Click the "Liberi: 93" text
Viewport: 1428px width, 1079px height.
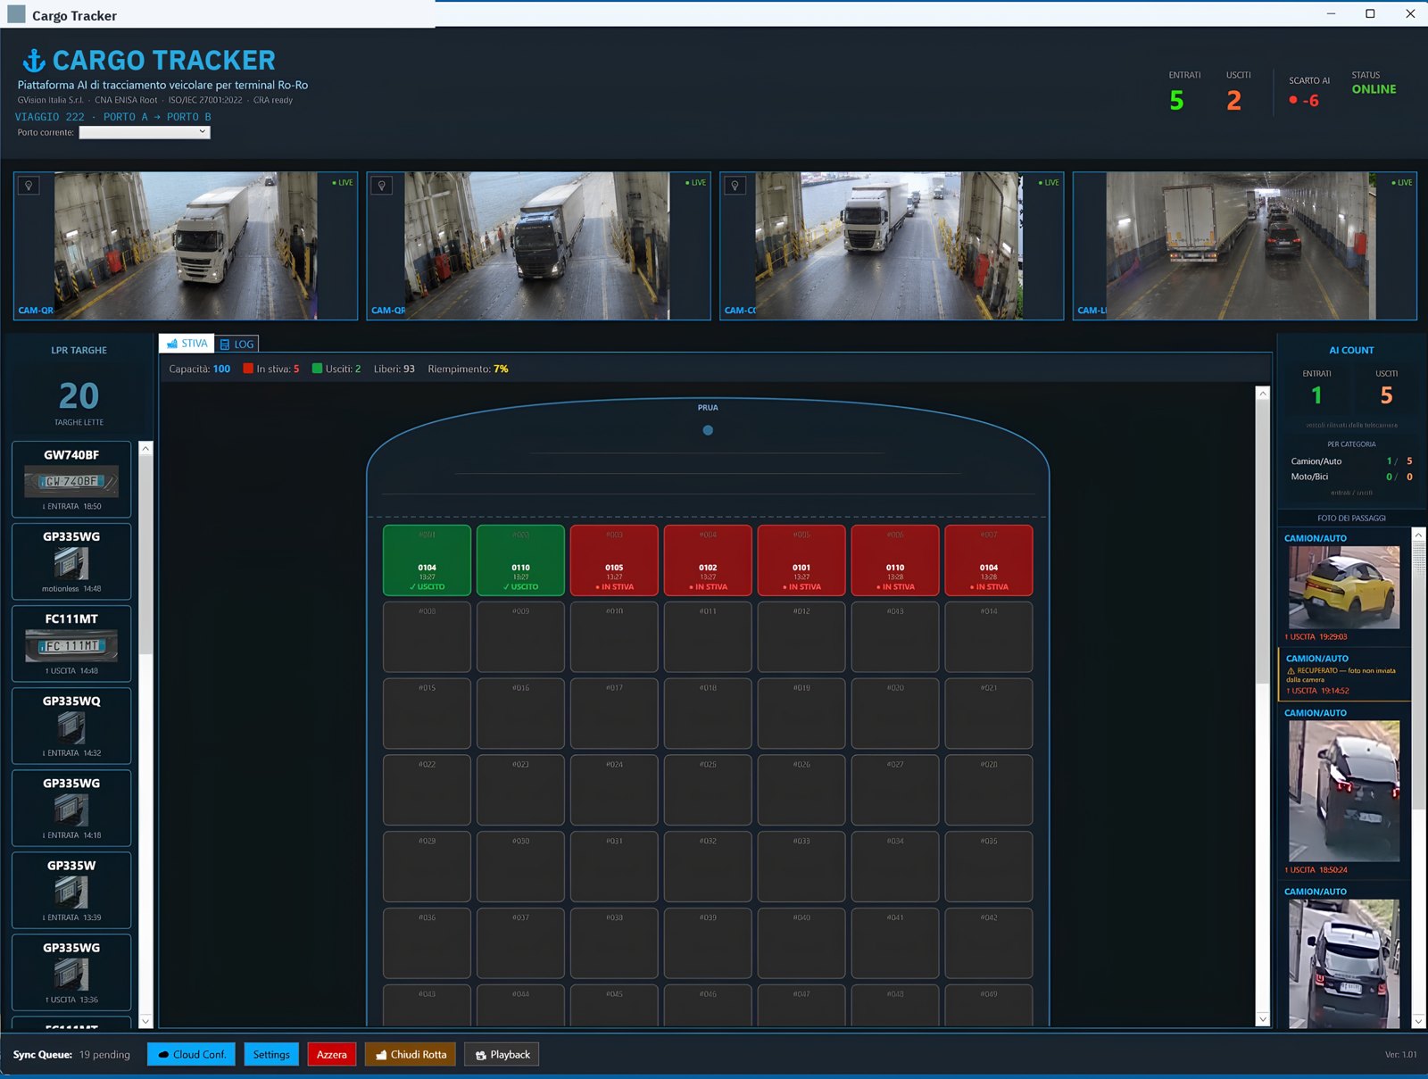pyautogui.click(x=394, y=369)
